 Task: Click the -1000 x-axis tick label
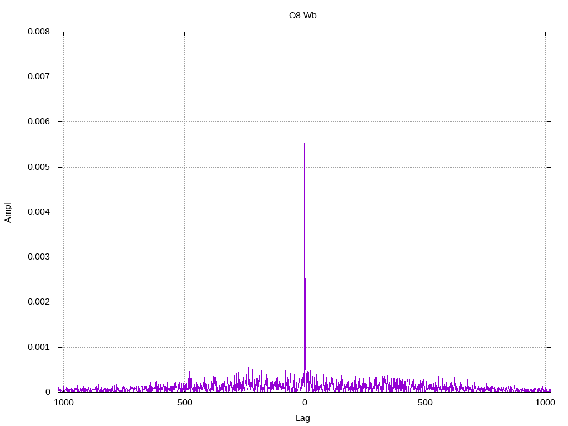click(x=63, y=403)
